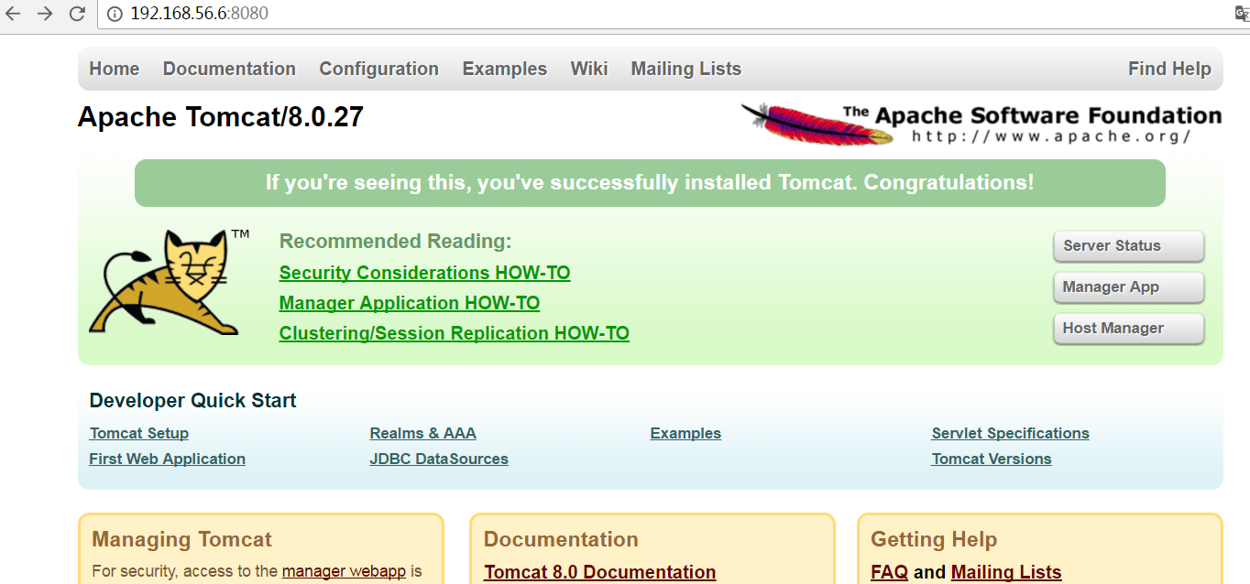Launch the Manager App button
Screen dimensions: 1250x584
pos(1128,287)
